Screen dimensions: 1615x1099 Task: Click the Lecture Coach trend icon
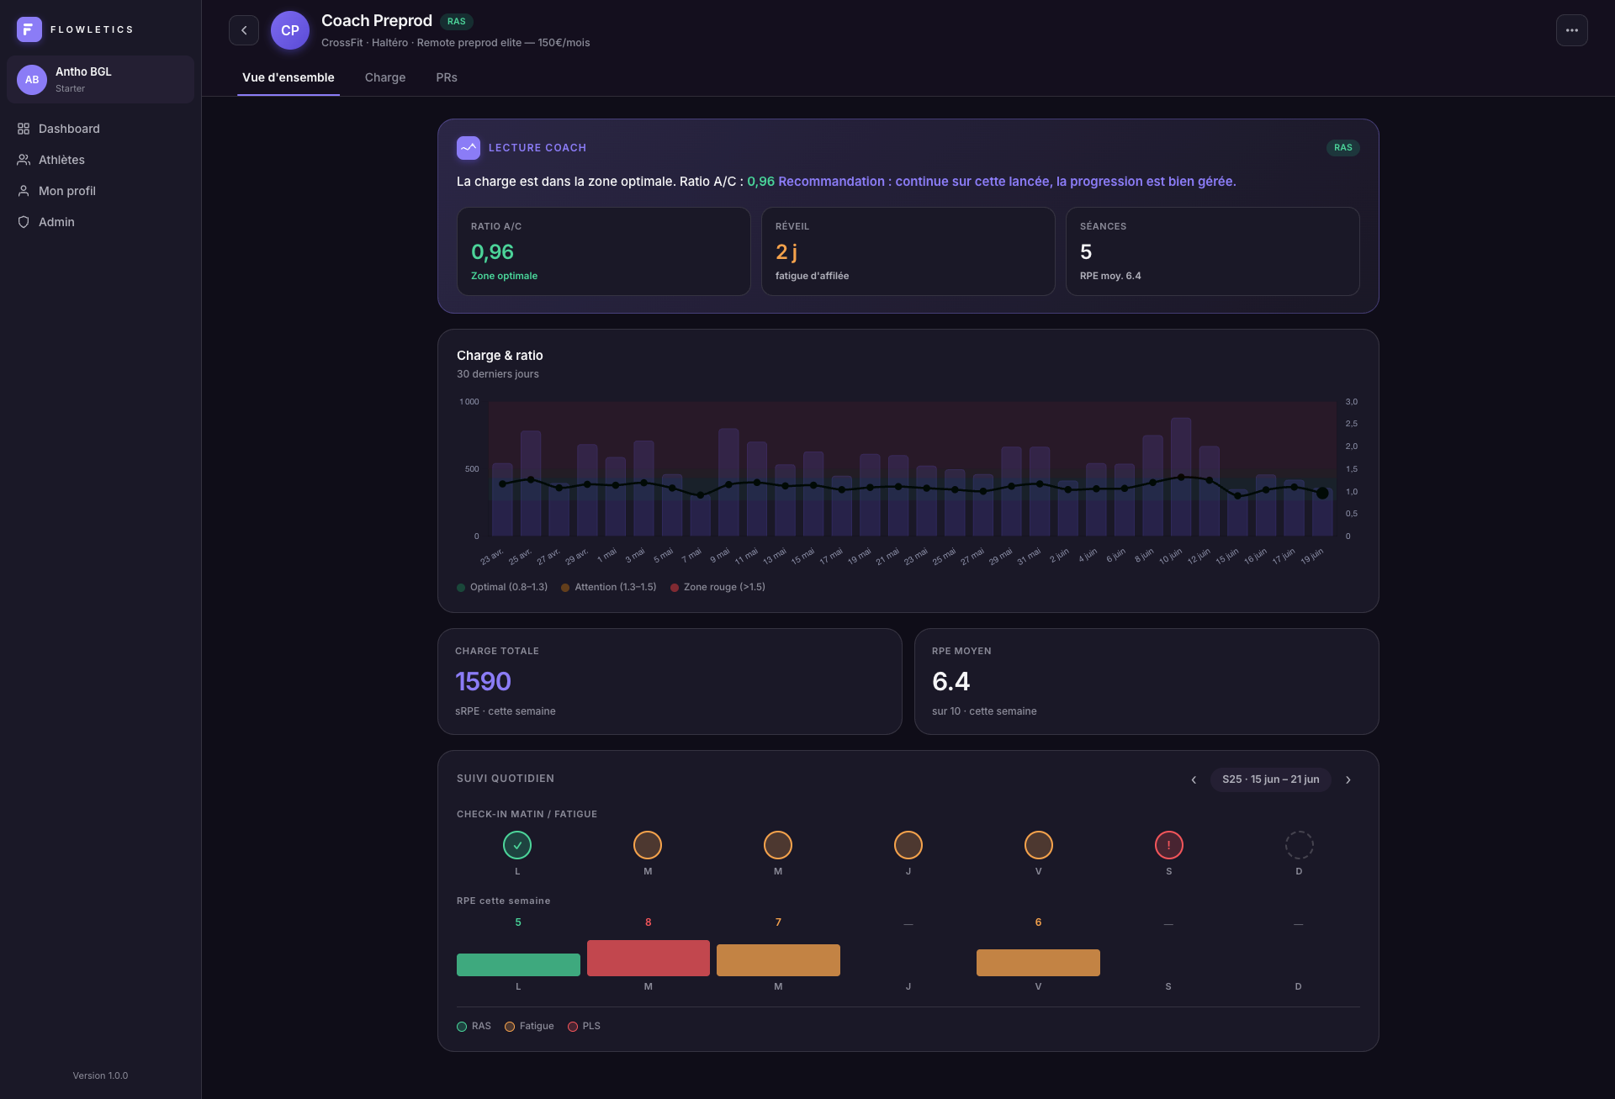point(469,148)
